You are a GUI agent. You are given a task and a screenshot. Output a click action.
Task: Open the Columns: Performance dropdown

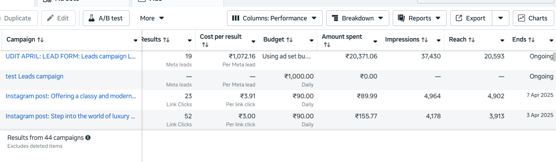coord(274,18)
